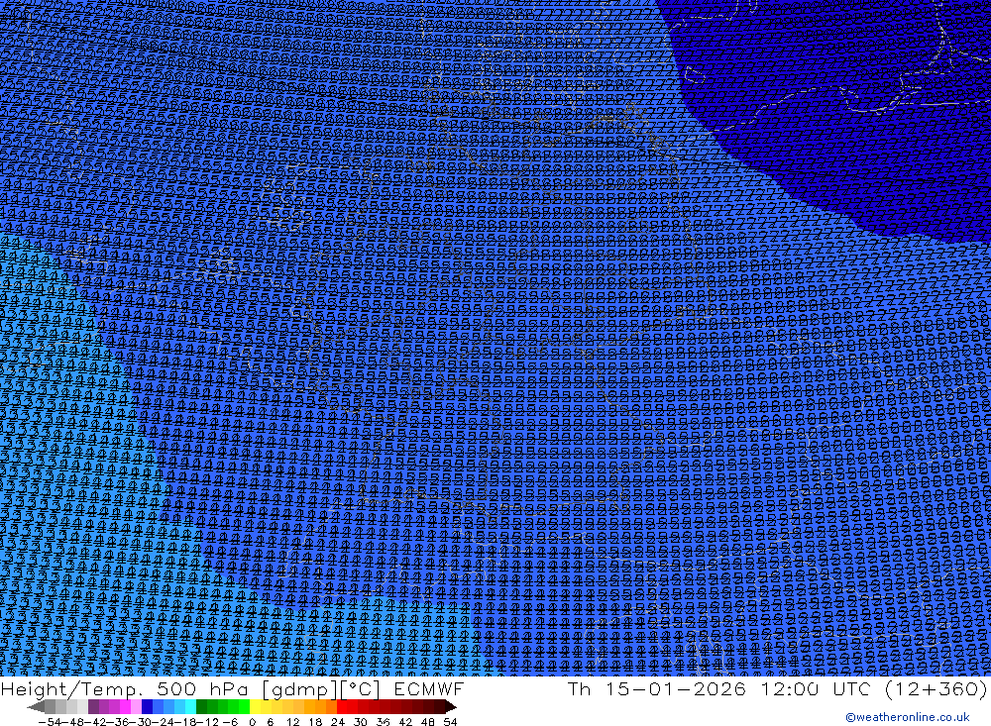Pick the bright red legend swatch at 24
991x726 pixels.
click(342, 706)
